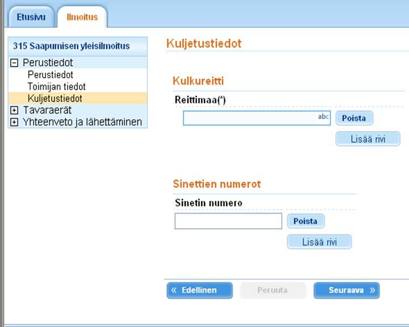Image resolution: width=409 pixels, height=327 pixels.
Task: Click the disabled Peruuta button
Action: point(273,290)
